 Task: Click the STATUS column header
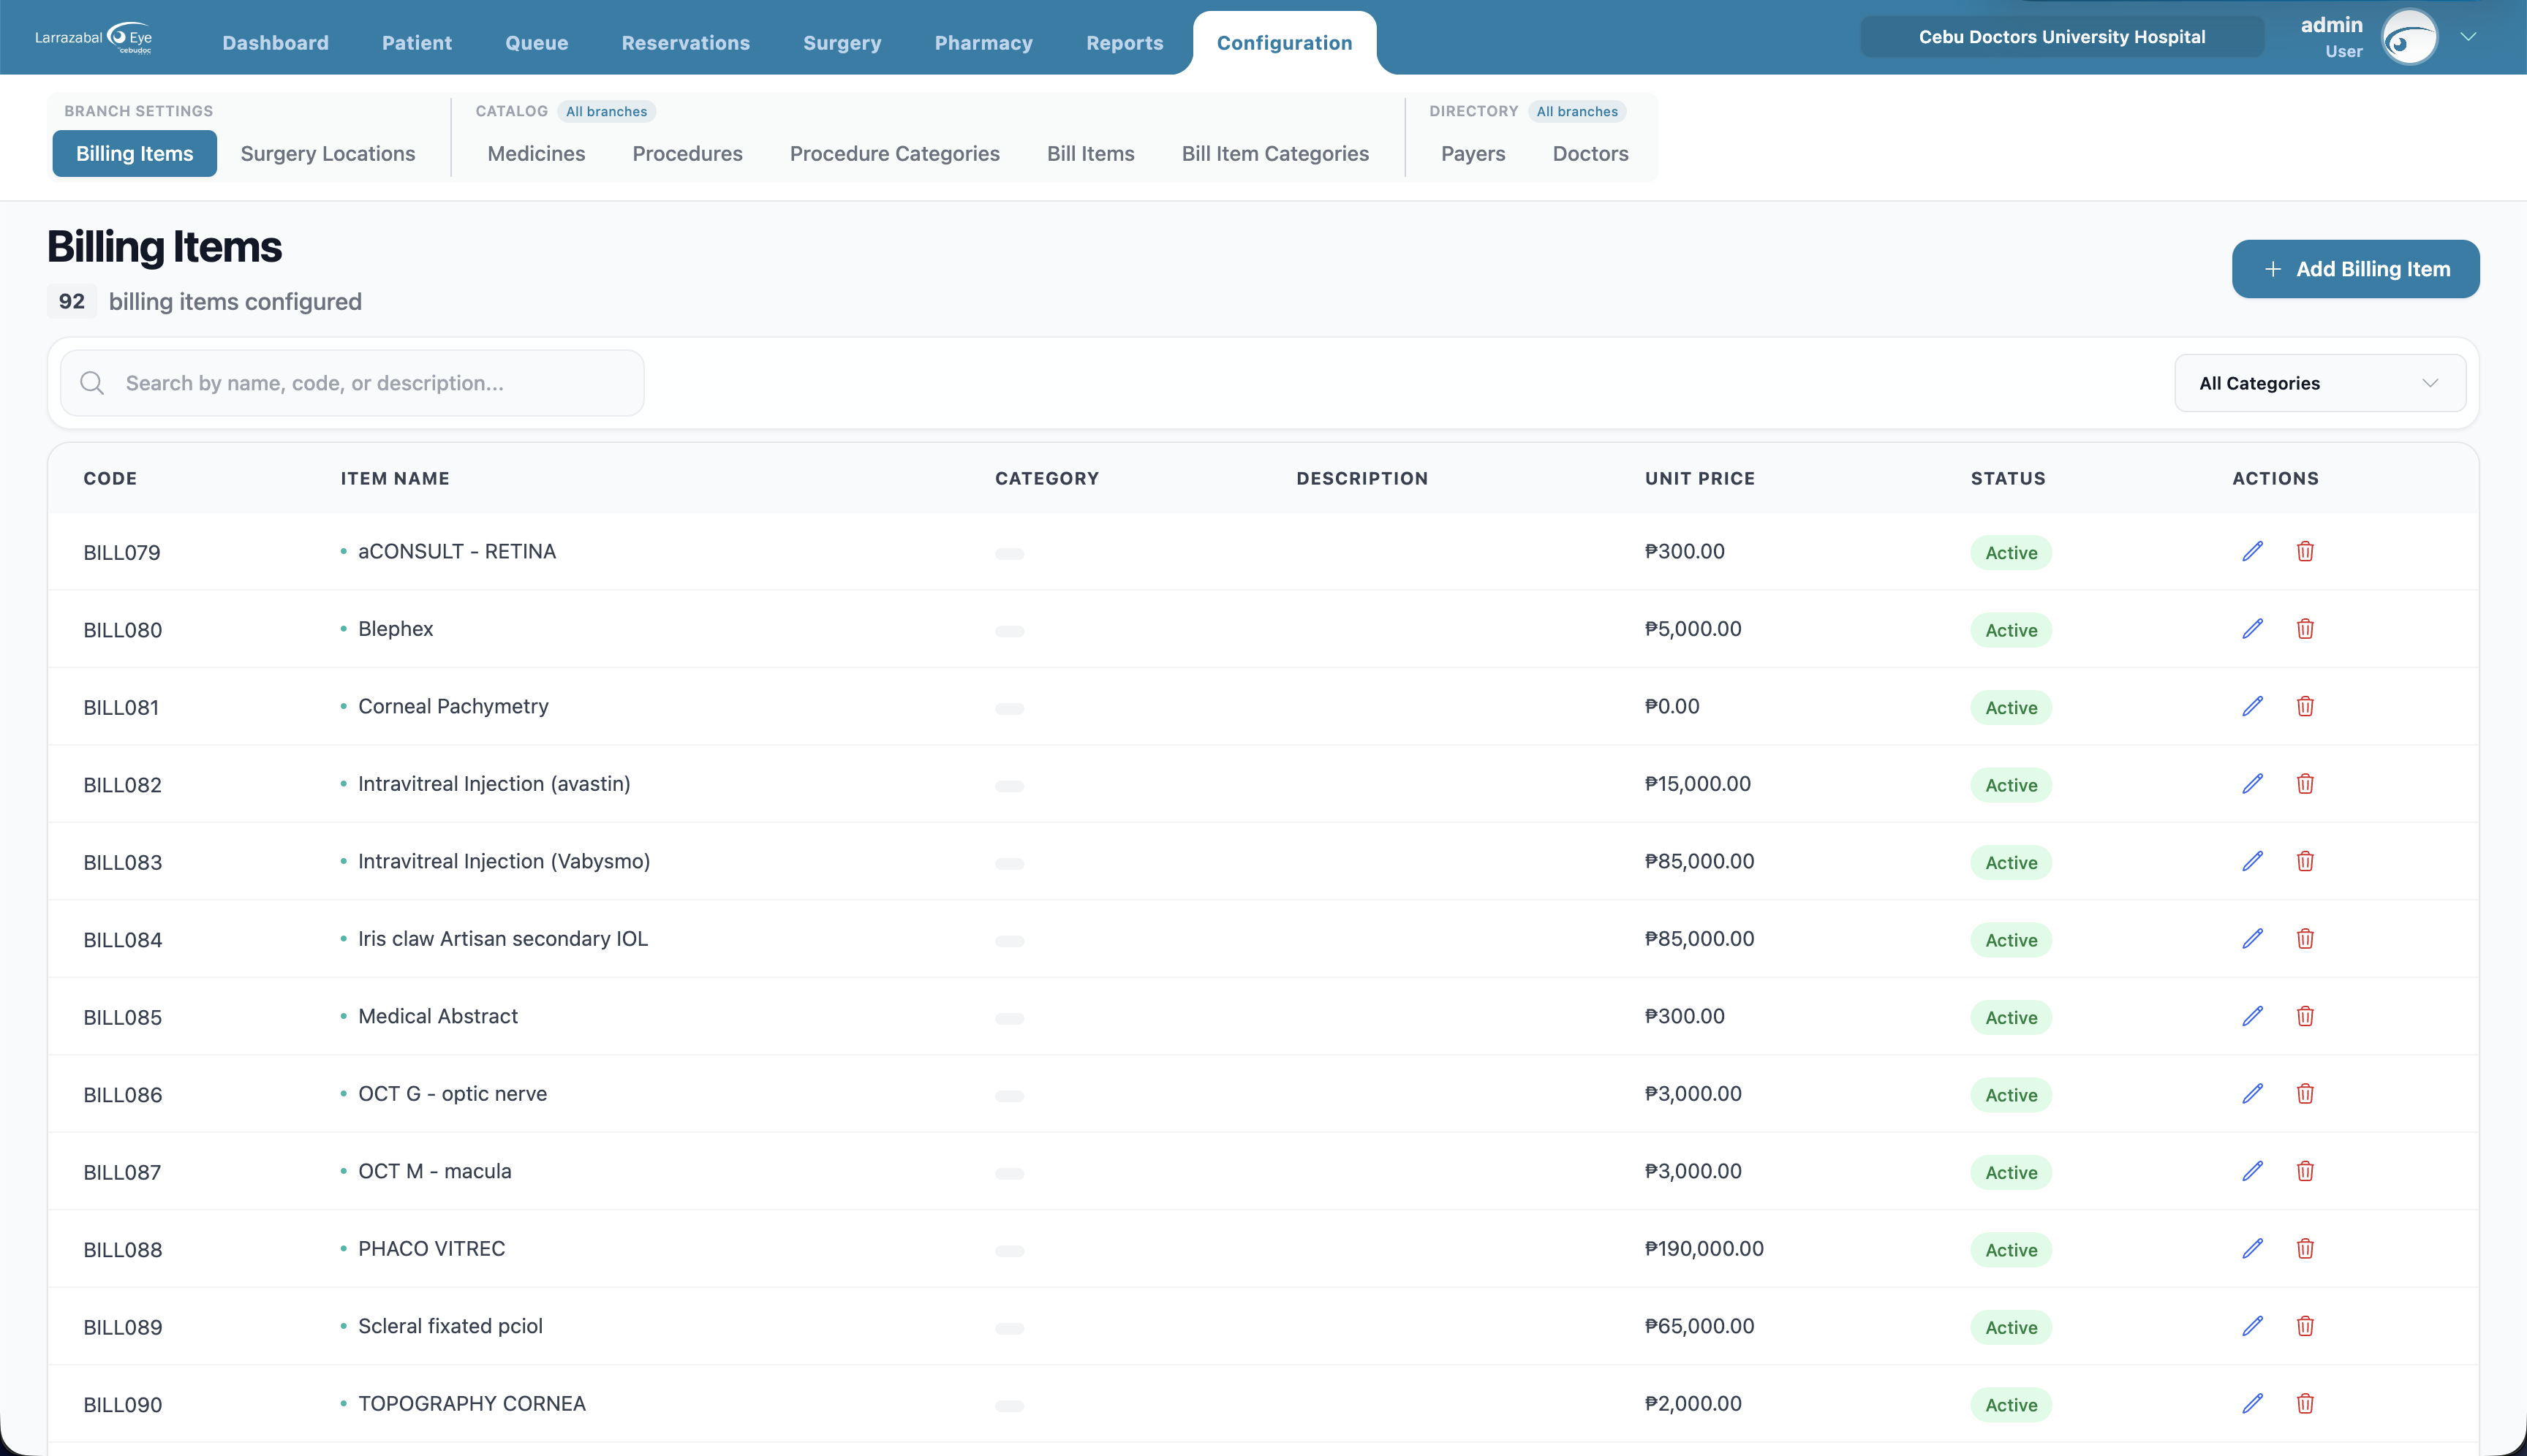2008,478
